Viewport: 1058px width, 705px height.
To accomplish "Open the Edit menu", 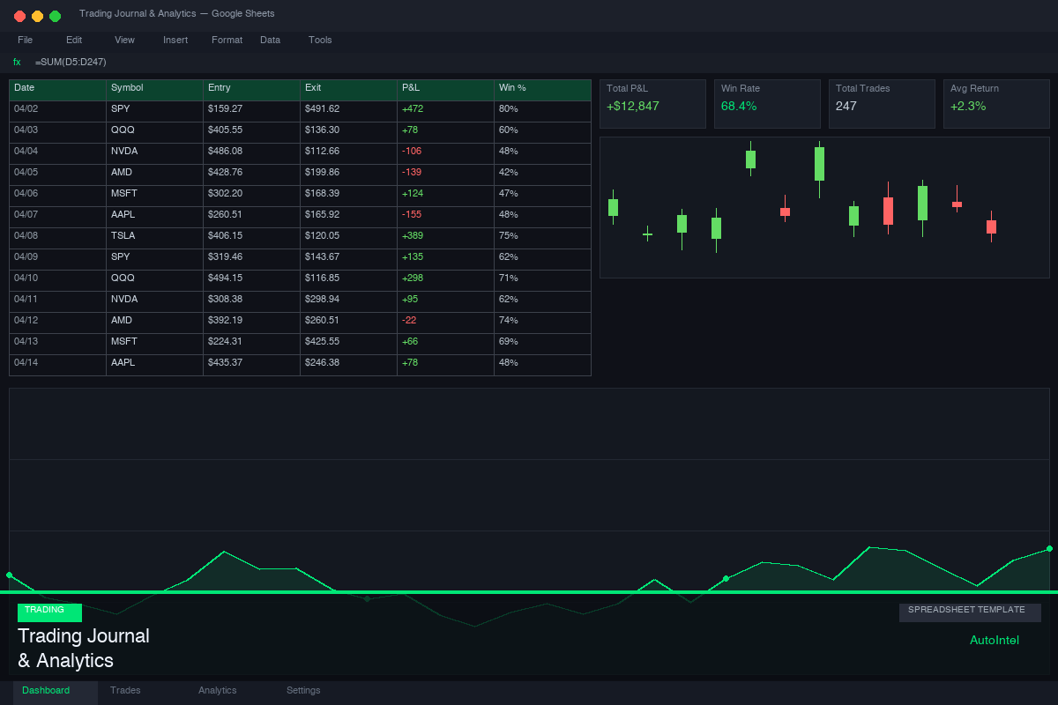I will 74,40.
